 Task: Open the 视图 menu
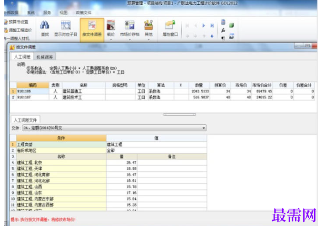point(63,13)
